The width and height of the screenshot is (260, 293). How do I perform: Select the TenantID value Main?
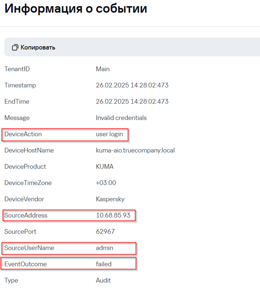point(103,69)
